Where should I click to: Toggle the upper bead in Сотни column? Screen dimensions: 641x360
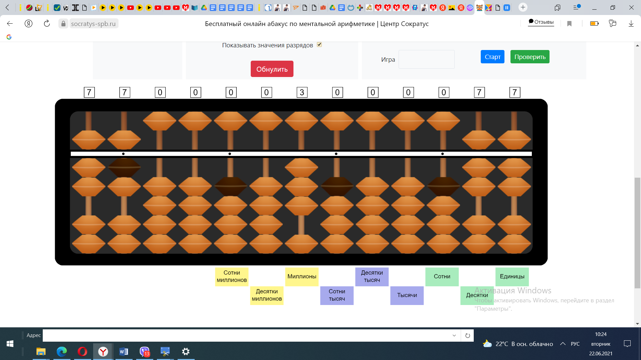[x=443, y=121]
